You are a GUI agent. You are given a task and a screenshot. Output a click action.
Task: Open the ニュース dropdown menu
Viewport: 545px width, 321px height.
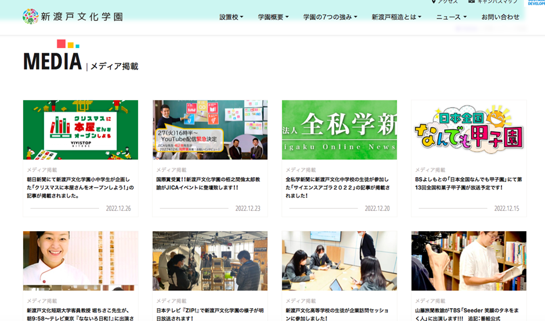452,17
